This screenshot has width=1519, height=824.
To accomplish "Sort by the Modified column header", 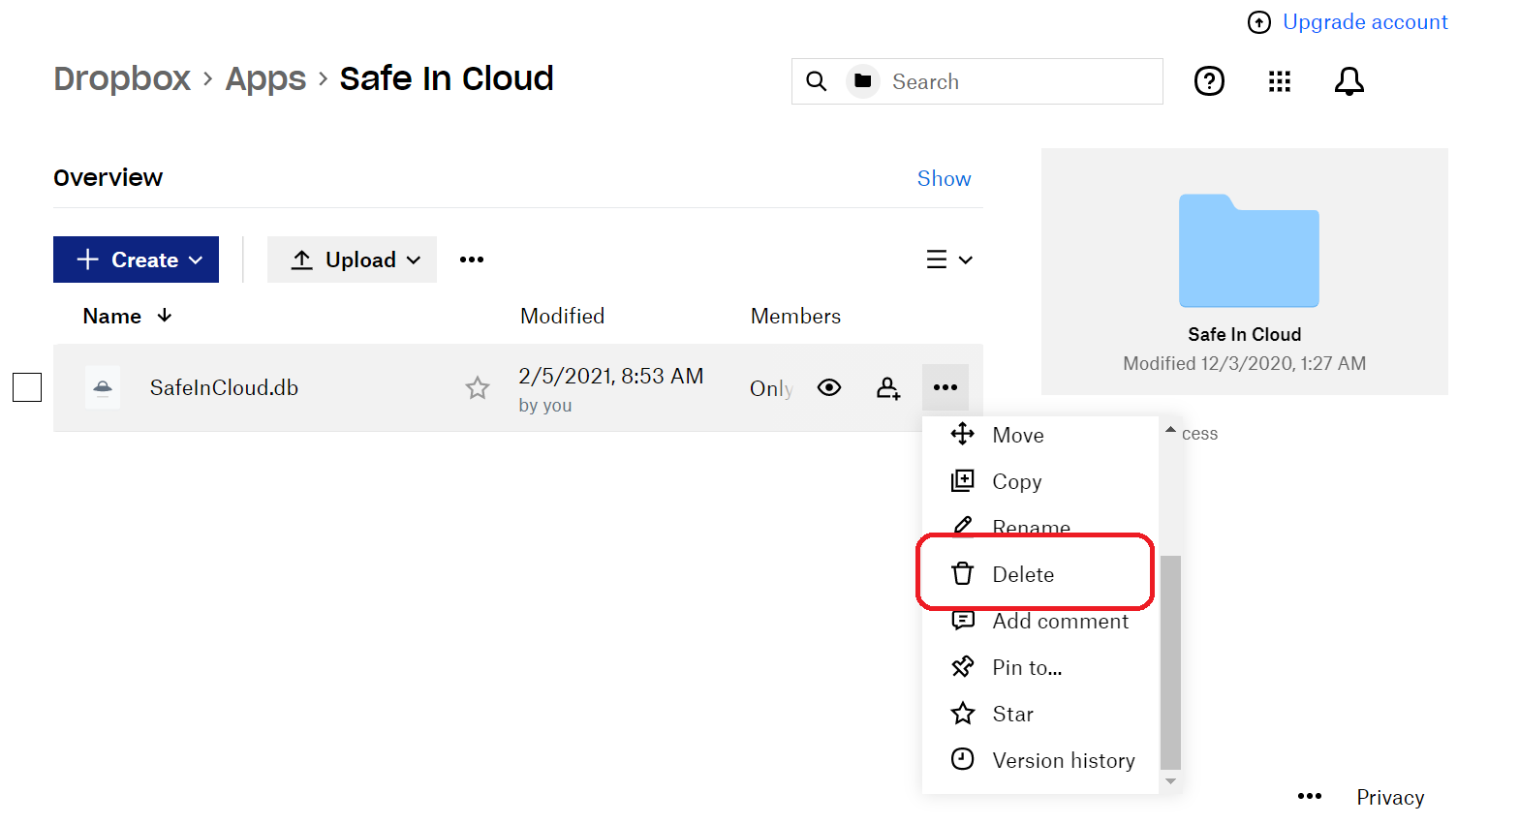I will (562, 317).
